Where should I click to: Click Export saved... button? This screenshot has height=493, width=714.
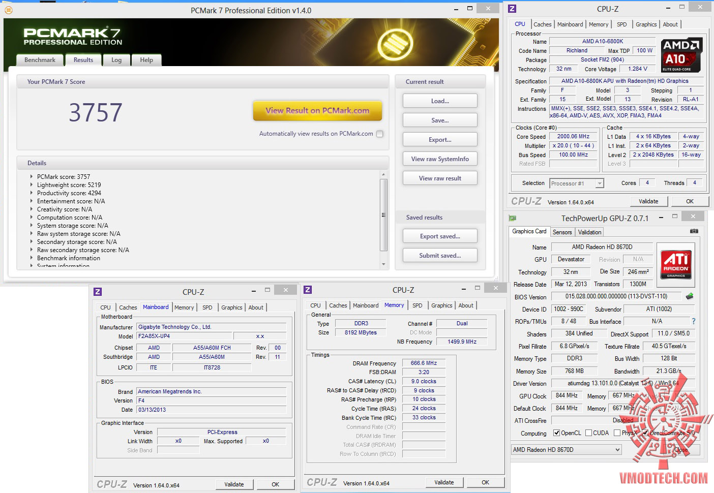tap(440, 236)
